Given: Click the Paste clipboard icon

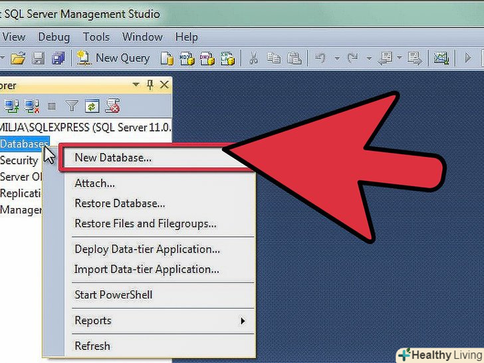Looking at the screenshot, I should pyautogui.click(x=294, y=58).
